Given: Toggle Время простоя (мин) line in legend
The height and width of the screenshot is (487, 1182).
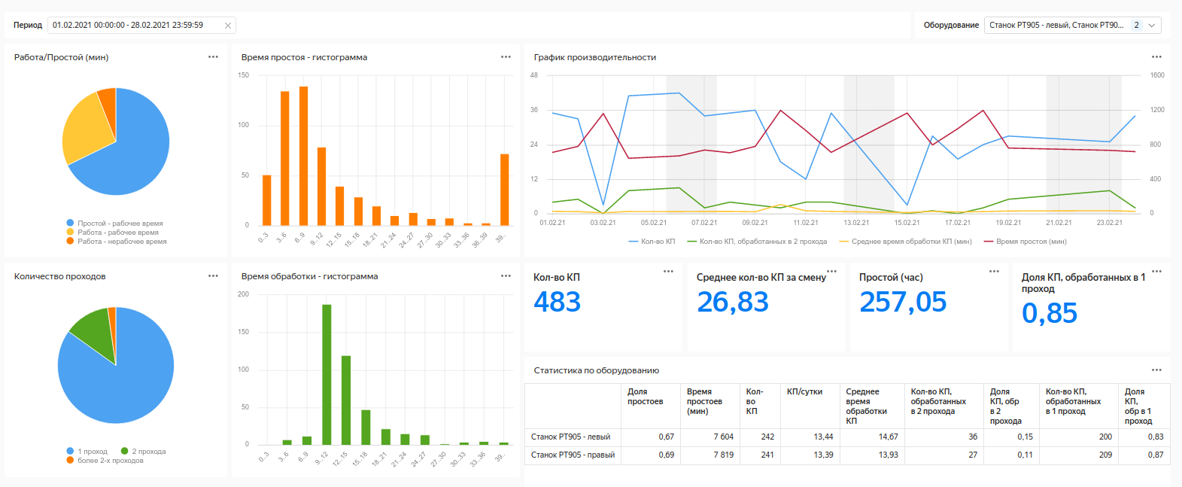Looking at the screenshot, I should (x=1025, y=242).
